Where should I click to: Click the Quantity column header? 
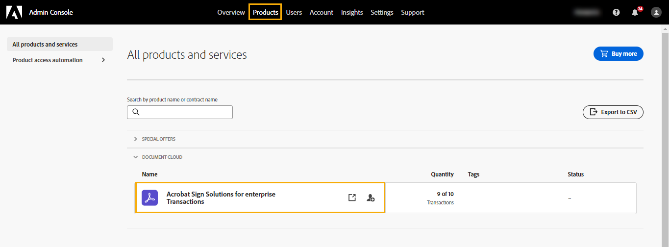point(442,174)
